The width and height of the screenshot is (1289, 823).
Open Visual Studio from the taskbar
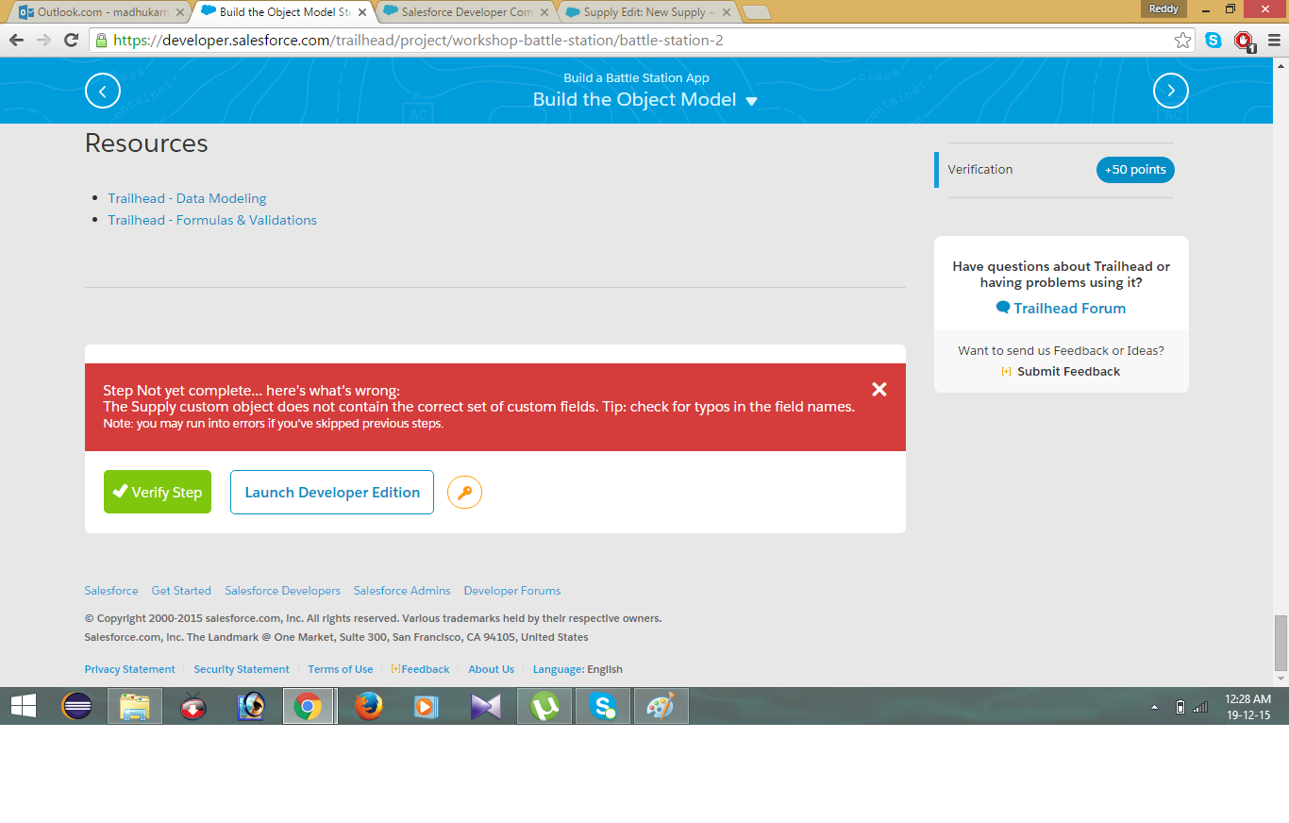[x=486, y=706]
